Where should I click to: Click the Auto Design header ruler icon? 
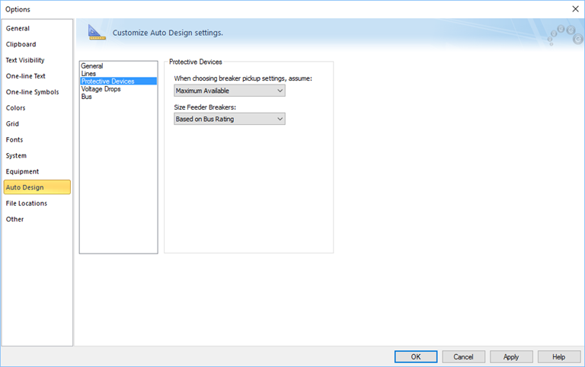pyautogui.click(x=96, y=32)
